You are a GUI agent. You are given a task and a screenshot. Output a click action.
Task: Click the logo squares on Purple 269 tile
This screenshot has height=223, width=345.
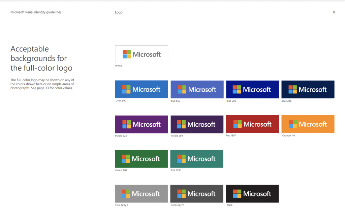[181, 124]
